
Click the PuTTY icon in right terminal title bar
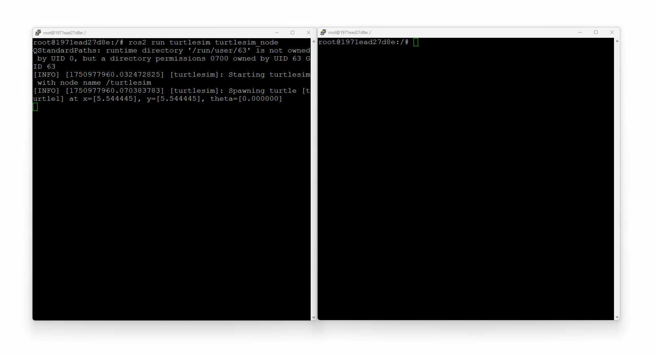point(323,32)
